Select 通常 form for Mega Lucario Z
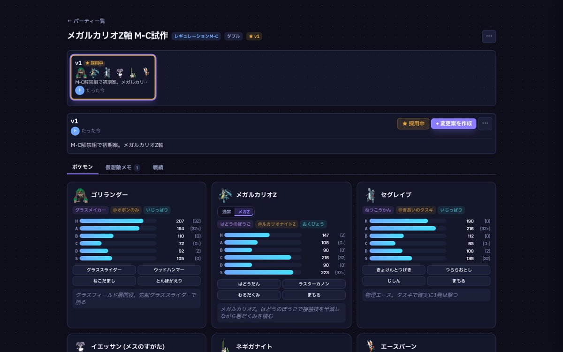 [x=226, y=212]
